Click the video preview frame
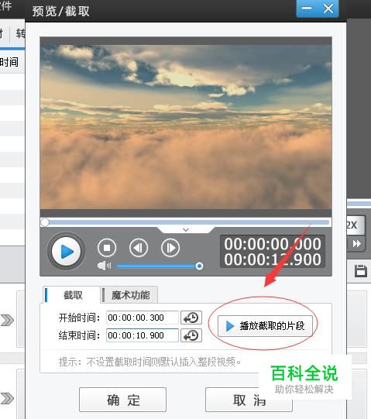The width and height of the screenshot is (371, 419). tap(186, 127)
